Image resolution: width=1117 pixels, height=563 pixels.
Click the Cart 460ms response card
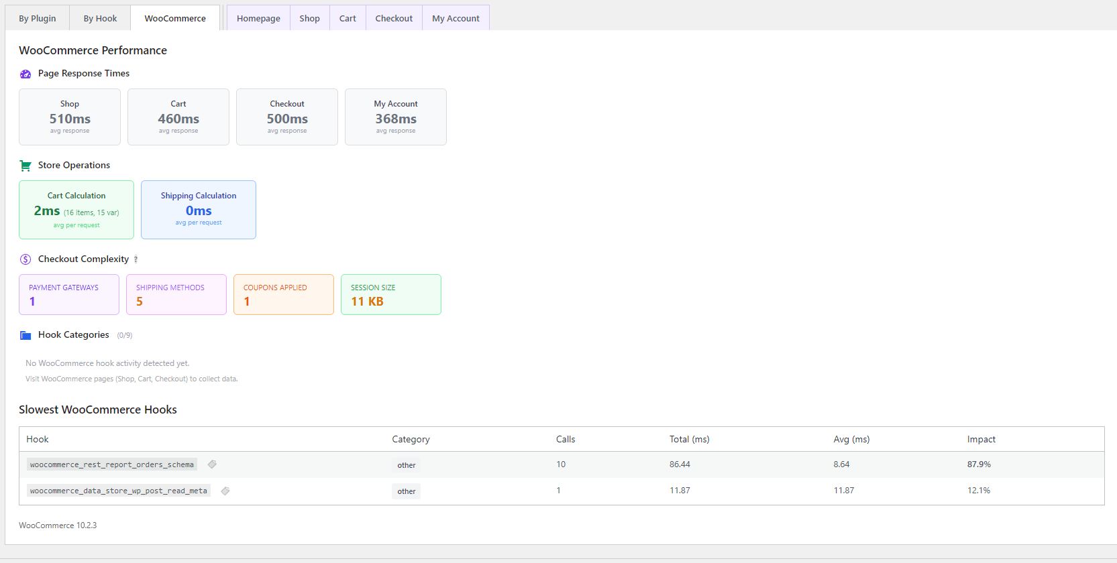click(x=178, y=117)
